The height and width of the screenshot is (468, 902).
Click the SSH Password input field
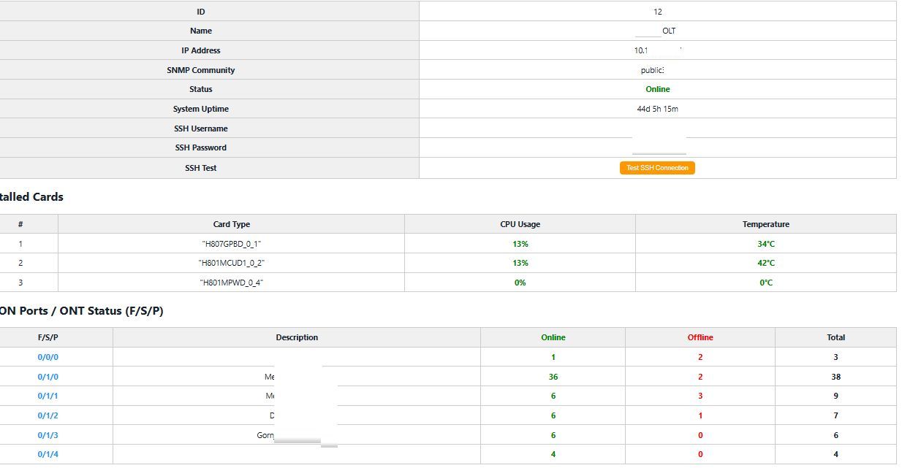click(656, 147)
